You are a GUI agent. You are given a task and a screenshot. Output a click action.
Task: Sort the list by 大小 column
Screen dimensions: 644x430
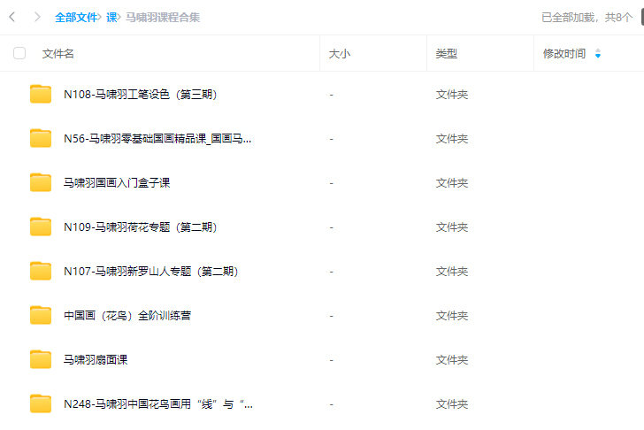340,54
